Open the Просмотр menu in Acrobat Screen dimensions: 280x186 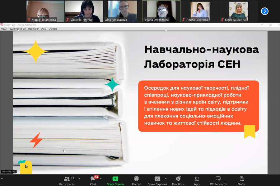33,29
